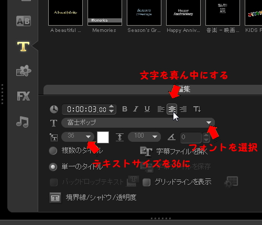Switch text to vertical orientation
Viewport: 262px width, 225px height.
coord(197,109)
